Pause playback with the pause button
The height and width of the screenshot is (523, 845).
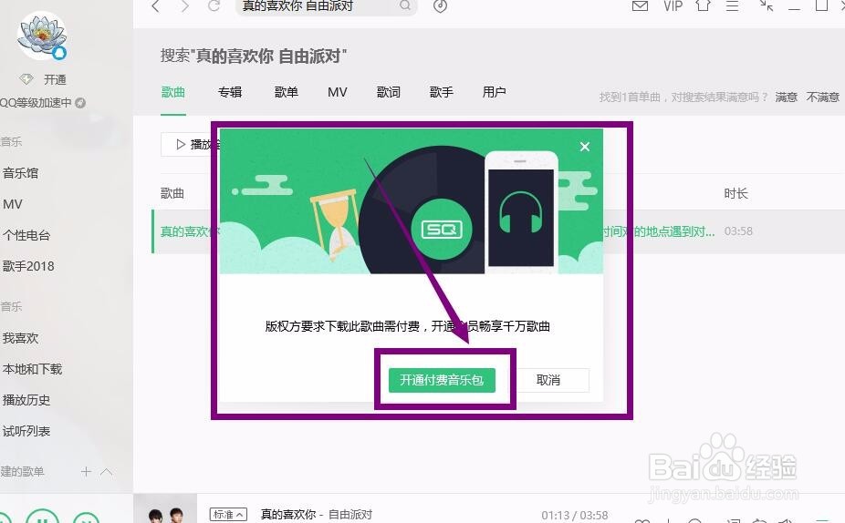pos(42,517)
